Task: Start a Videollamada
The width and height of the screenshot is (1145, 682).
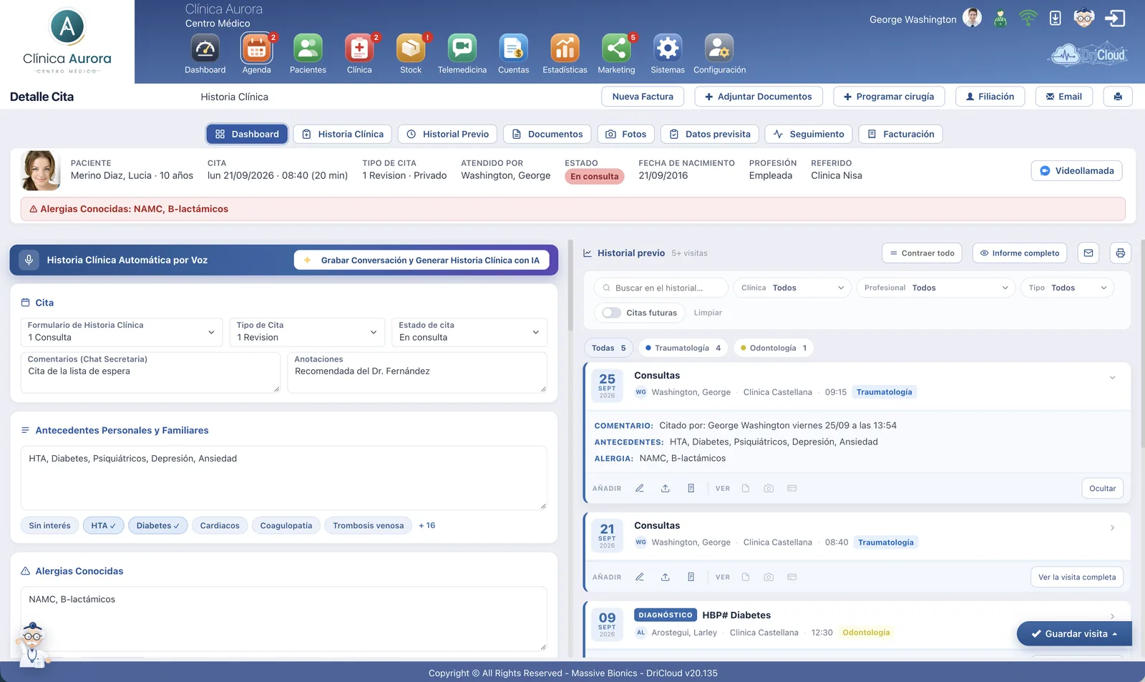Action: click(x=1077, y=171)
